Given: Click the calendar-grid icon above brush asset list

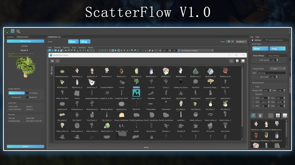Looking at the screenshot, I should point(253,115).
